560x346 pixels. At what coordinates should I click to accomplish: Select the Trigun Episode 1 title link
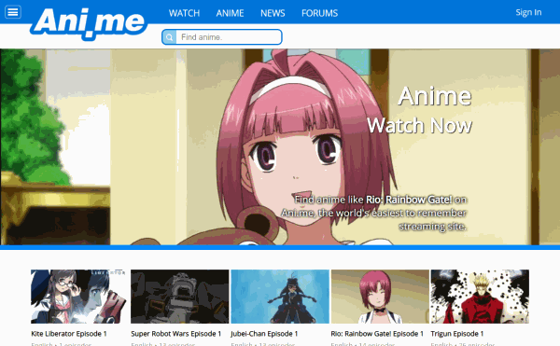point(457,334)
